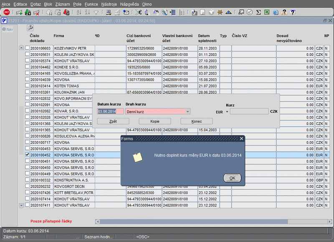Toggle checkbox for document 2020107426
This screenshot has height=242, width=334.
click(27, 192)
